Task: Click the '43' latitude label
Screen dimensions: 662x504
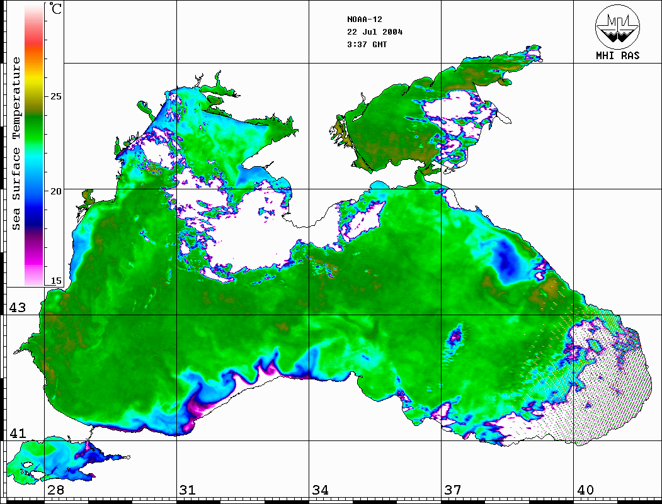Action: tap(18, 308)
